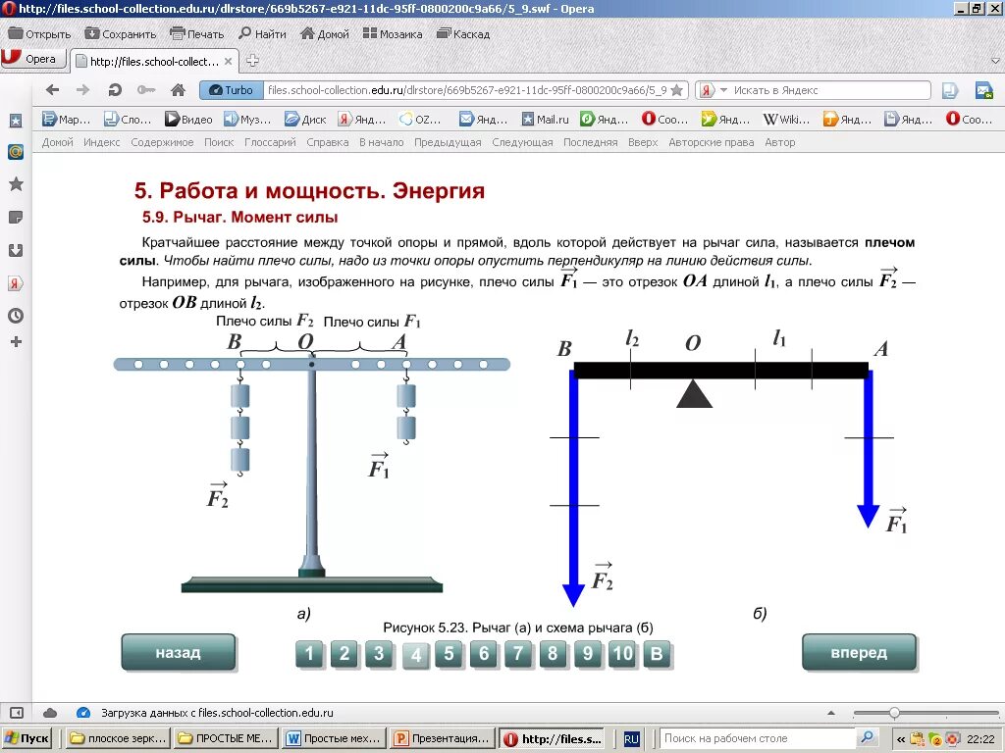1005x753 pixels.
Task: Open sidebar mail @ panel
Action: 16,152
